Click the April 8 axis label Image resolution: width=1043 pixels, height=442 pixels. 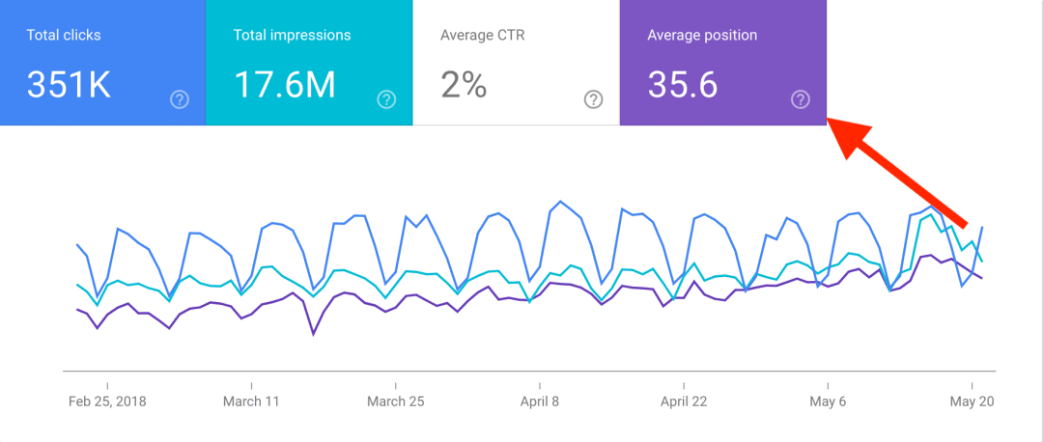coord(540,401)
